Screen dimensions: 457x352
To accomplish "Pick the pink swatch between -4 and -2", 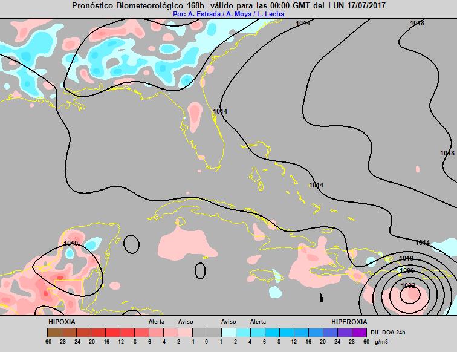I will click(171, 333).
